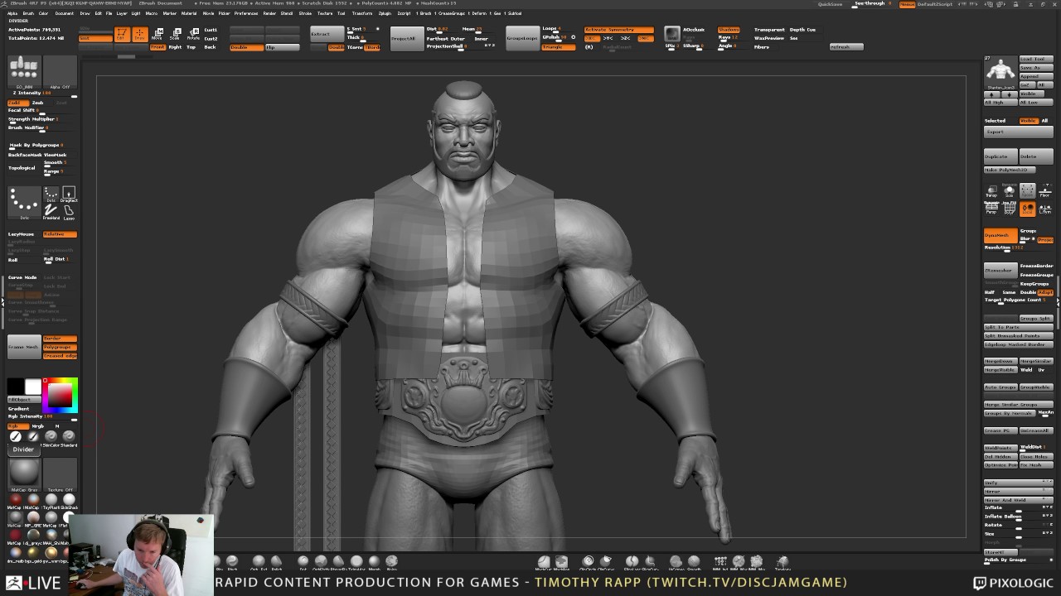
Task: Select the Divider tool subtool thumbnail
Action: coord(23,449)
